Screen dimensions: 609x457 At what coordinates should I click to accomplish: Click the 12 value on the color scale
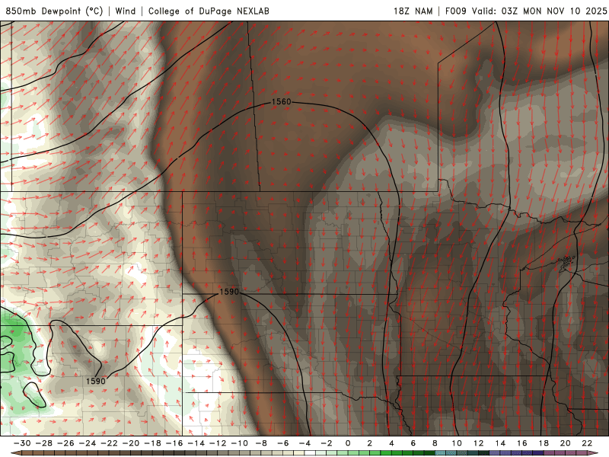pos(479,443)
